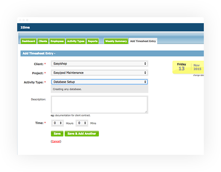
Task: Click the red Cancel link
Action: (56, 141)
